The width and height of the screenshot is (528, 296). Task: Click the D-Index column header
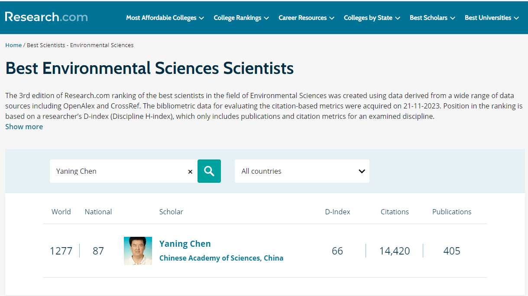click(337, 212)
